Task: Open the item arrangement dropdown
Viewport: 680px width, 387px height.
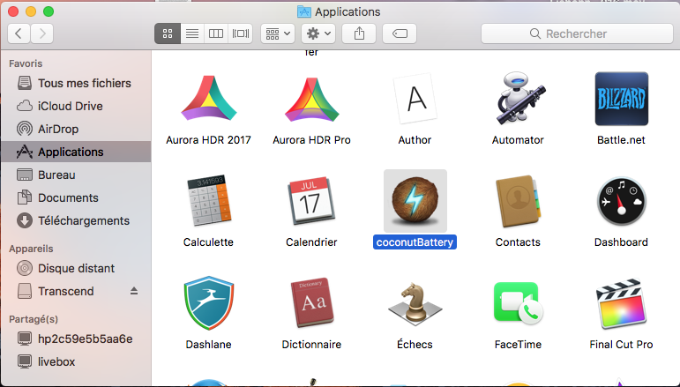Action: [x=278, y=33]
